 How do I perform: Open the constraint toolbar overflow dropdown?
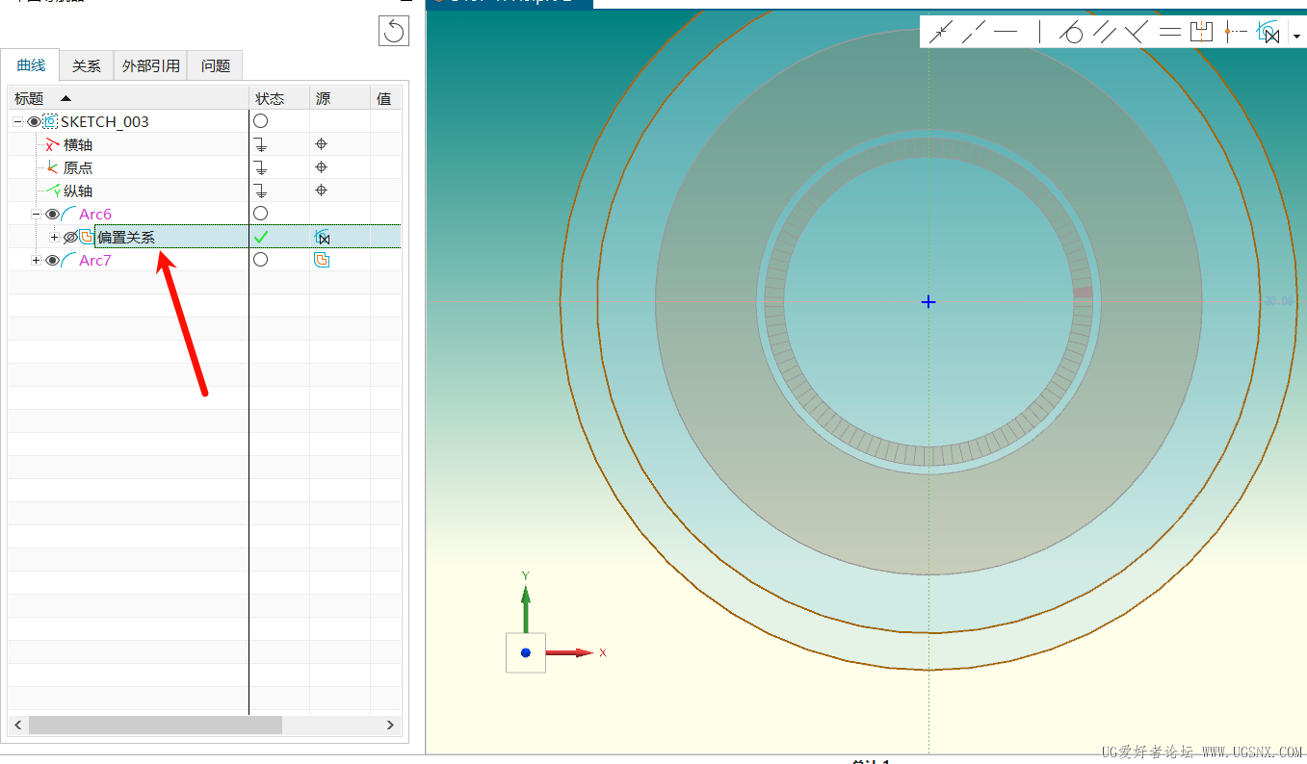point(1296,37)
